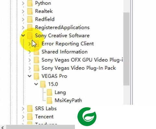
Task: Click the Redfield folder icon
Action: 30,19
